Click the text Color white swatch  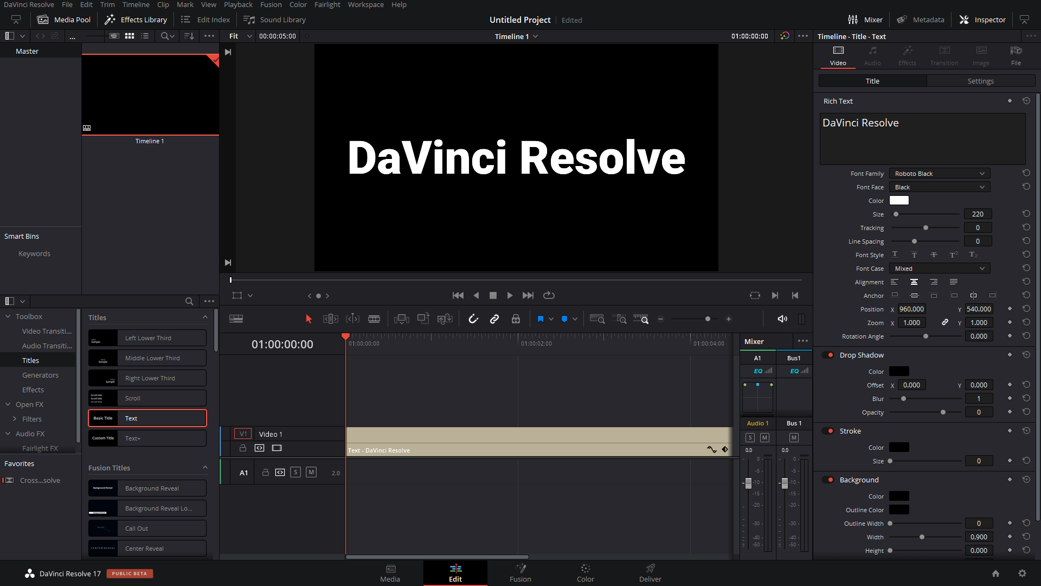pyautogui.click(x=899, y=201)
